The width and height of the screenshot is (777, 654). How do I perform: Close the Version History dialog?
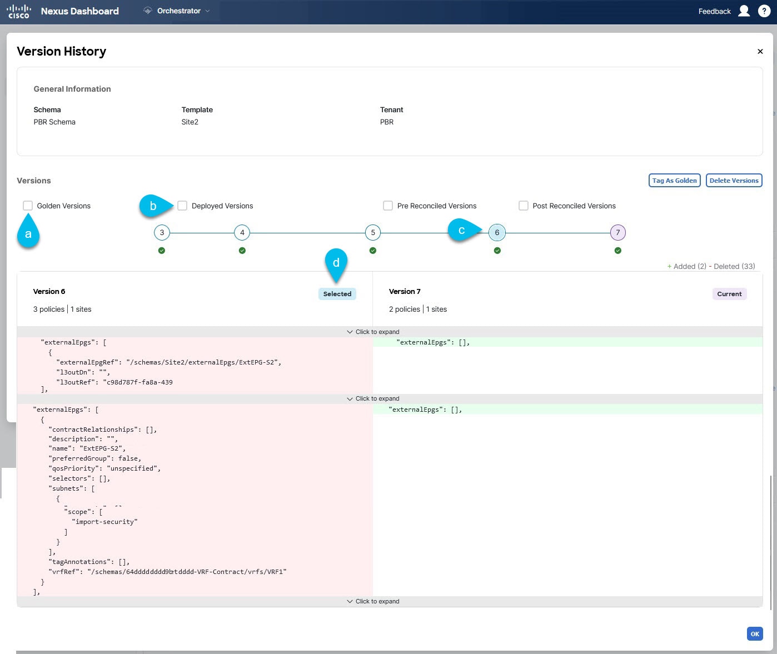(x=760, y=51)
